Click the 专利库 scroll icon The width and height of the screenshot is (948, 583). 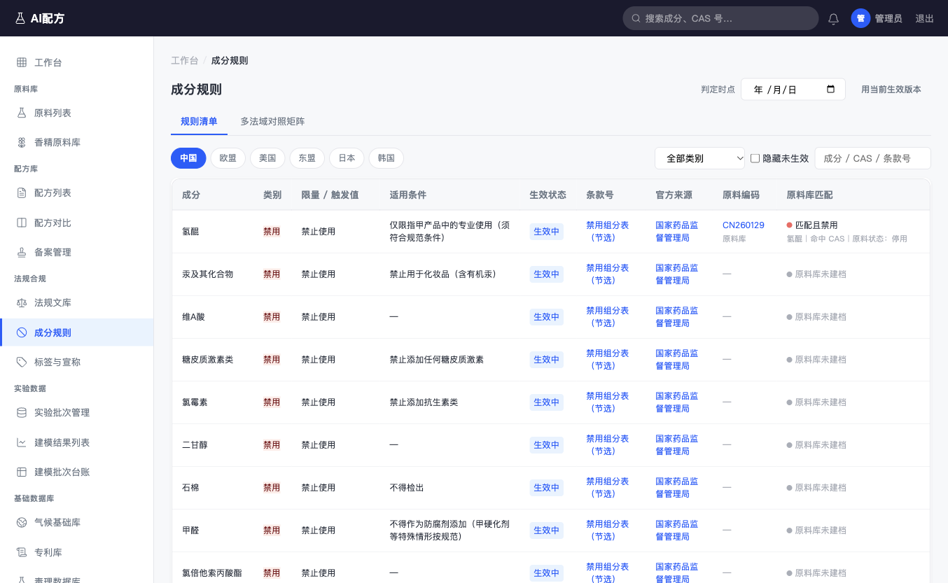[22, 552]
